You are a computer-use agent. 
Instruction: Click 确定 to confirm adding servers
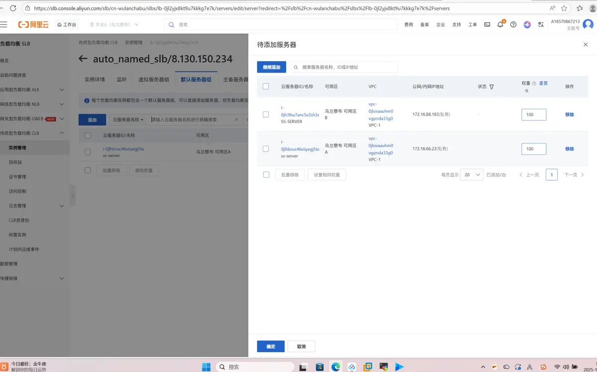coord(271,346)
